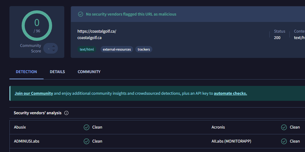Click the Clean check icon for Acronis
The height and width of the screenshot is (152, 305).
tap(284, 127)
